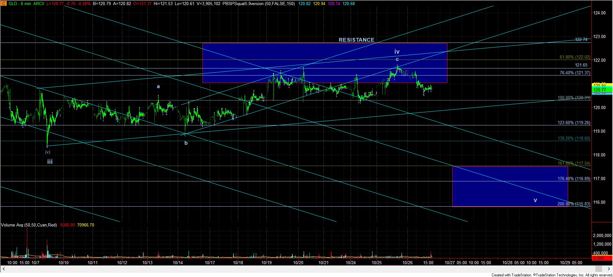Viewport: 613px width, 277px height.
Task: Select the Volume Avg indicator label
Action: [29, 225]
